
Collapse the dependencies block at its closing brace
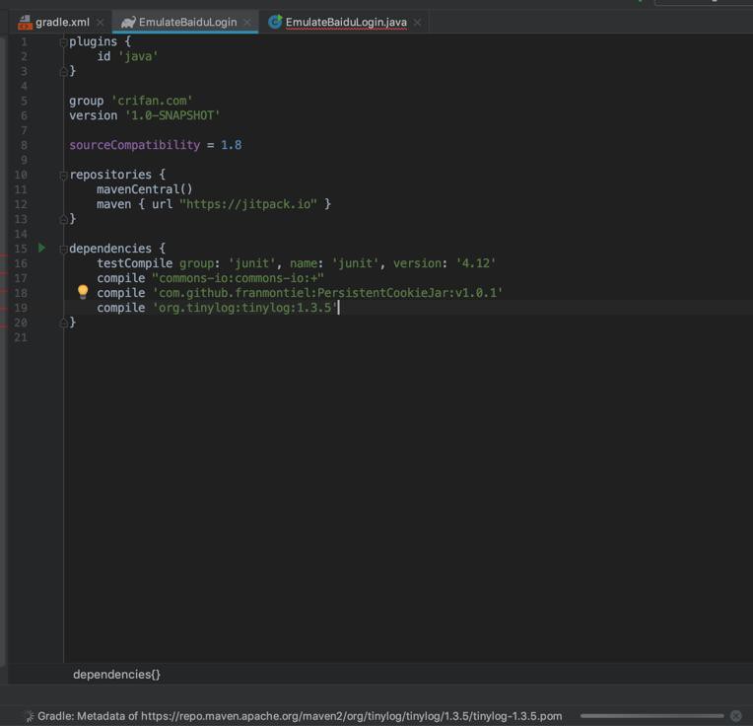click(63, 323)
